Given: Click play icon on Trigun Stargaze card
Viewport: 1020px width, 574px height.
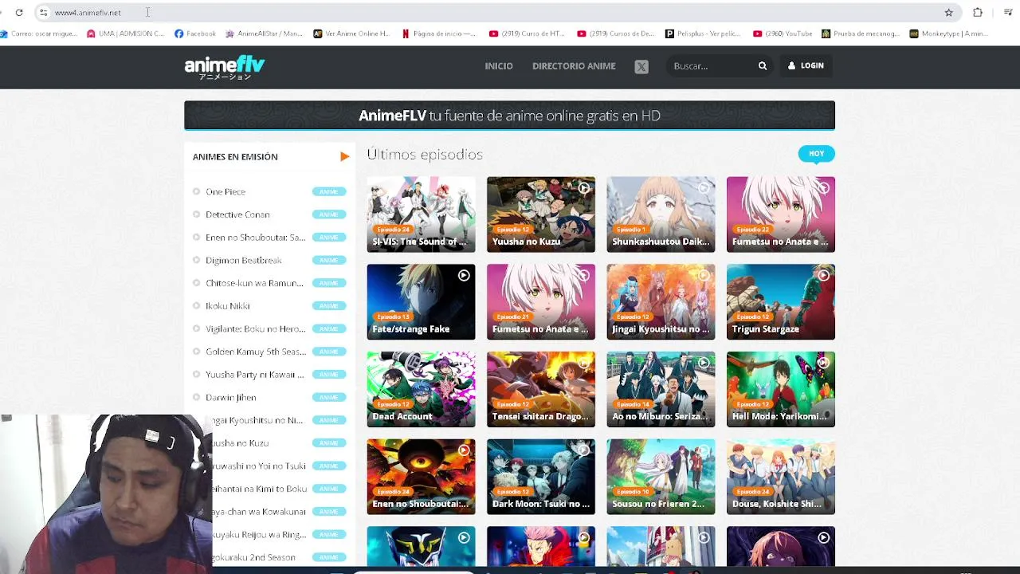Looking at the screenshot, I should click(823, 276).
